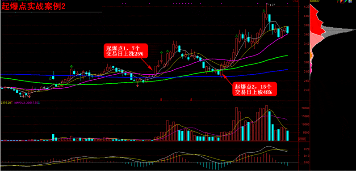Select the tallest red volume bar
This screenshot has height=171, width=356.
[267, 123]
